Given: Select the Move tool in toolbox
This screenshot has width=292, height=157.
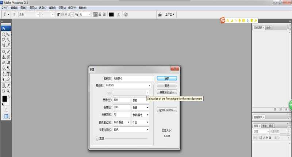Looking at the screenshot, I should coord(8,34).
